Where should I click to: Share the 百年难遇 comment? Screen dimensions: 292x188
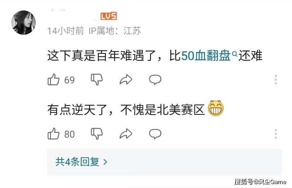(x=126, y=79)
